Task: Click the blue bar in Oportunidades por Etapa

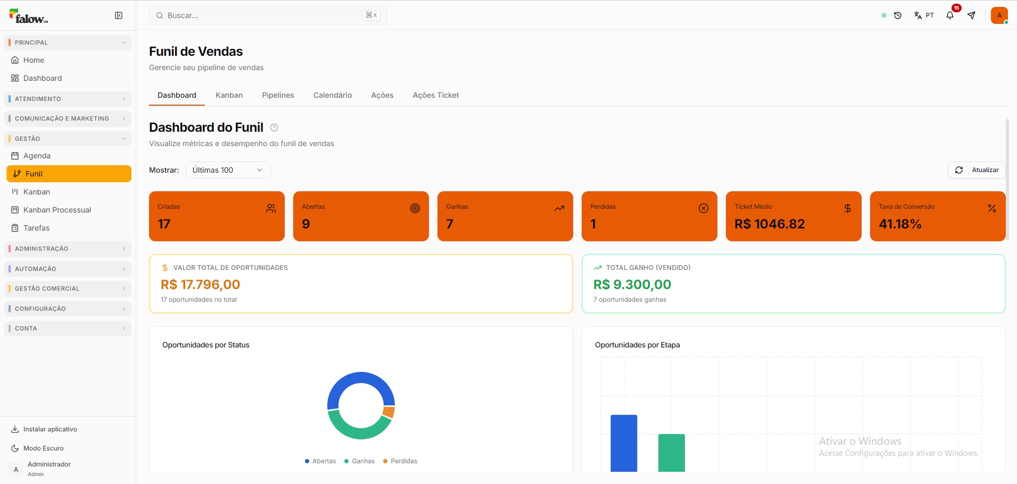Action: coord(624,443)
